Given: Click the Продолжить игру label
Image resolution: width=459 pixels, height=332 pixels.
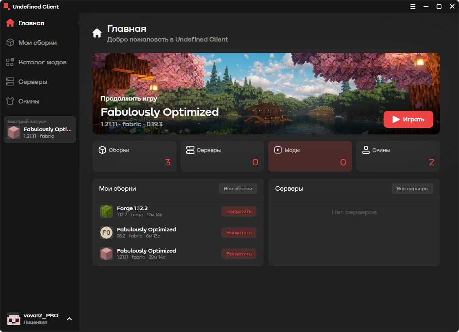Looking at the screenshot, I should [129, 98].
